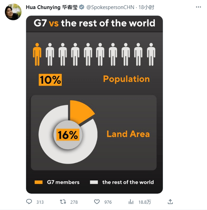Click the orange person figure in infographic

37,54
